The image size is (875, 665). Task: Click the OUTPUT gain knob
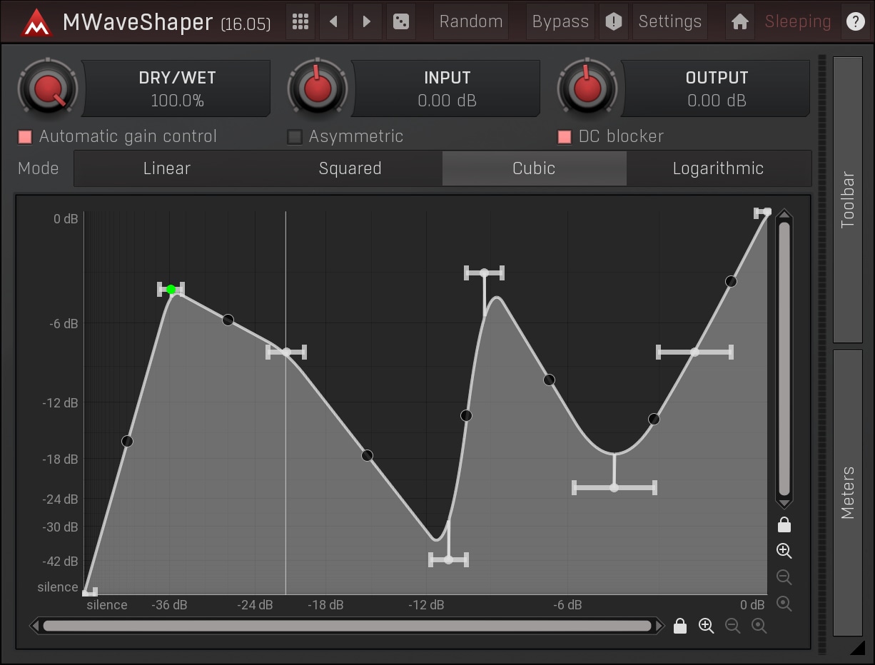pos(587,88)
